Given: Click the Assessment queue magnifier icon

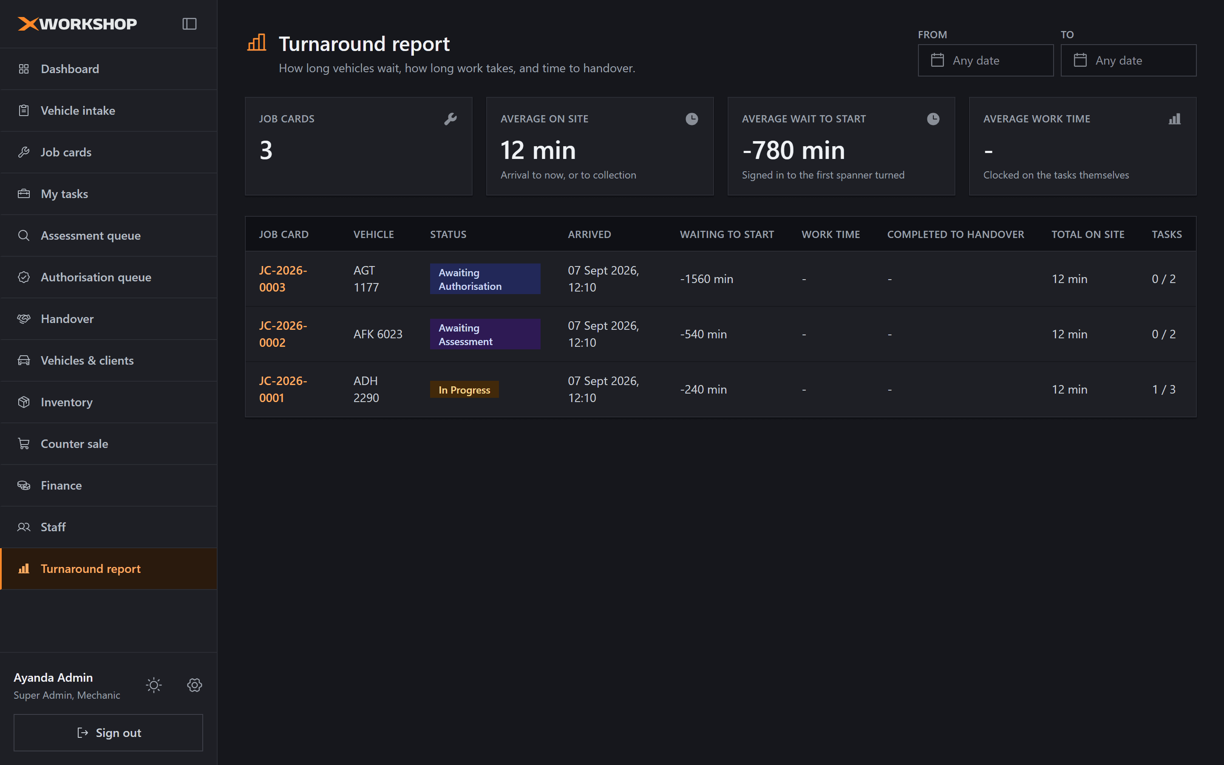Looking at the screenshot, I should point(24,235).
